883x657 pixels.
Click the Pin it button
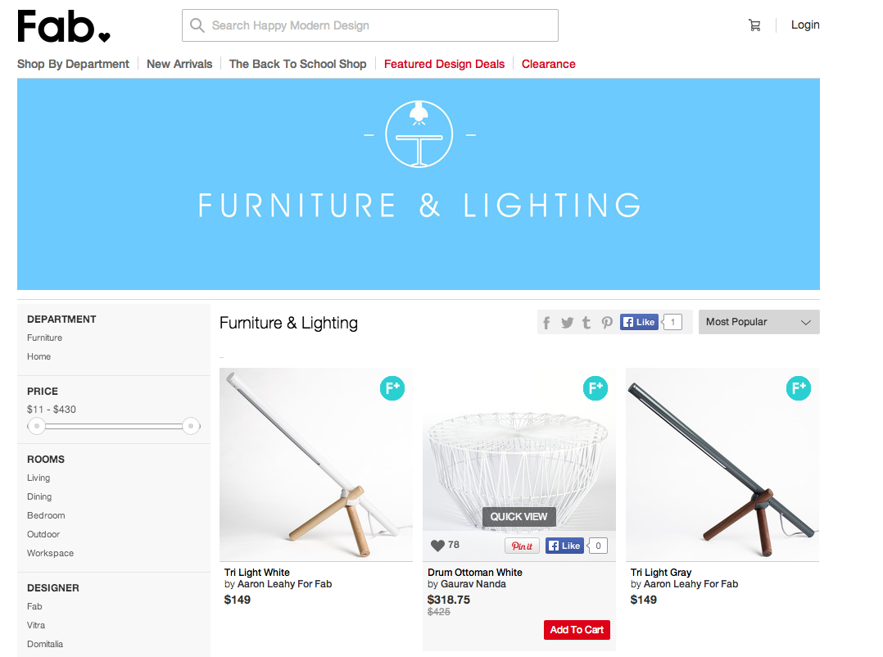(522, 546)
